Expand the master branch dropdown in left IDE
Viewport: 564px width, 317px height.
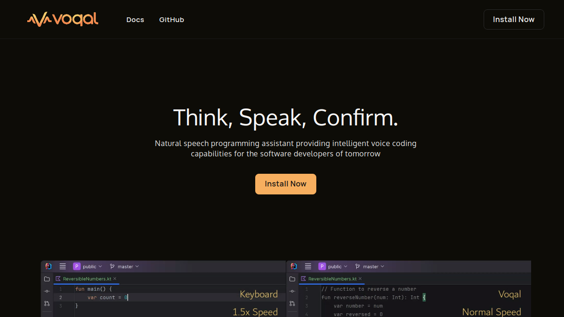click(x=124, y=266)
